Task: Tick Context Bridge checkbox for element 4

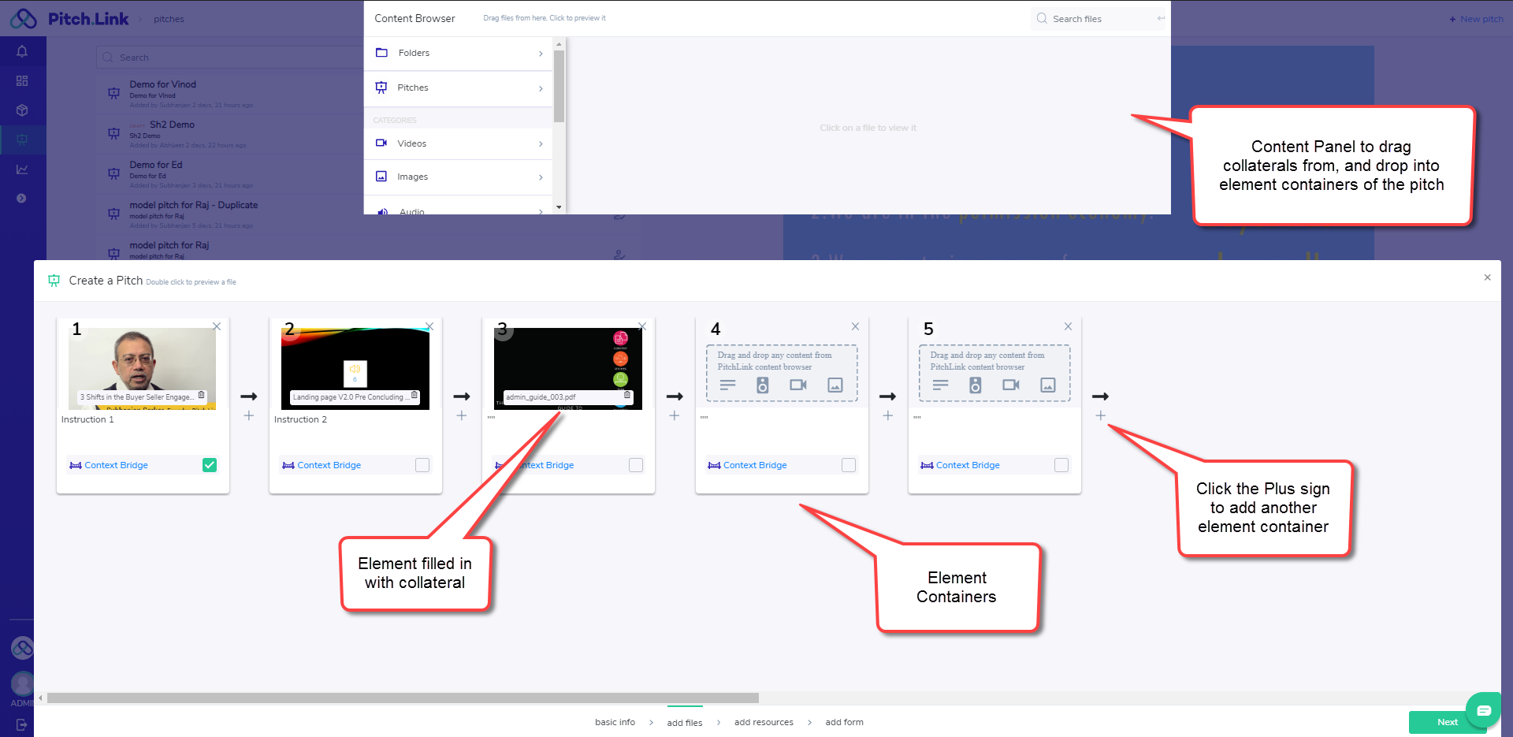Action: click(849, 465)
